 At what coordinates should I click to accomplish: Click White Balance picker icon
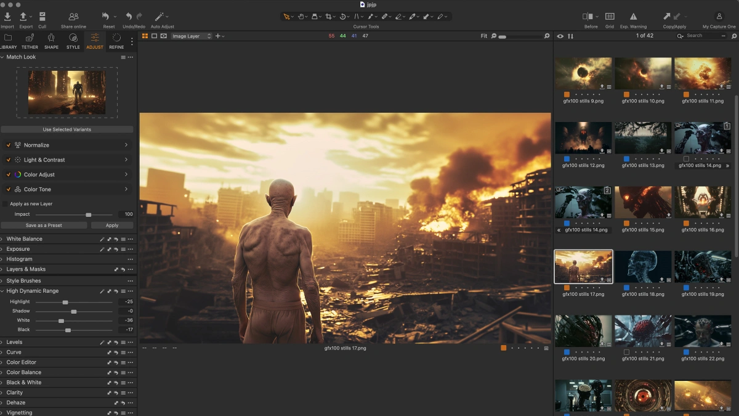[102, 239]
